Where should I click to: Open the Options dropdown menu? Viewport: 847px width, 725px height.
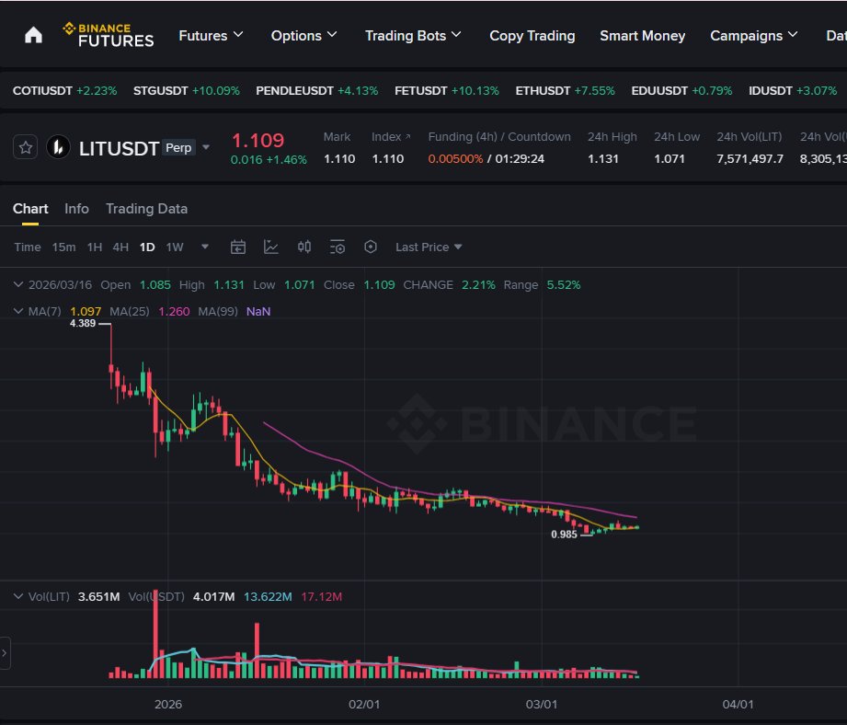pyautogui.click(x=304, y=36)
